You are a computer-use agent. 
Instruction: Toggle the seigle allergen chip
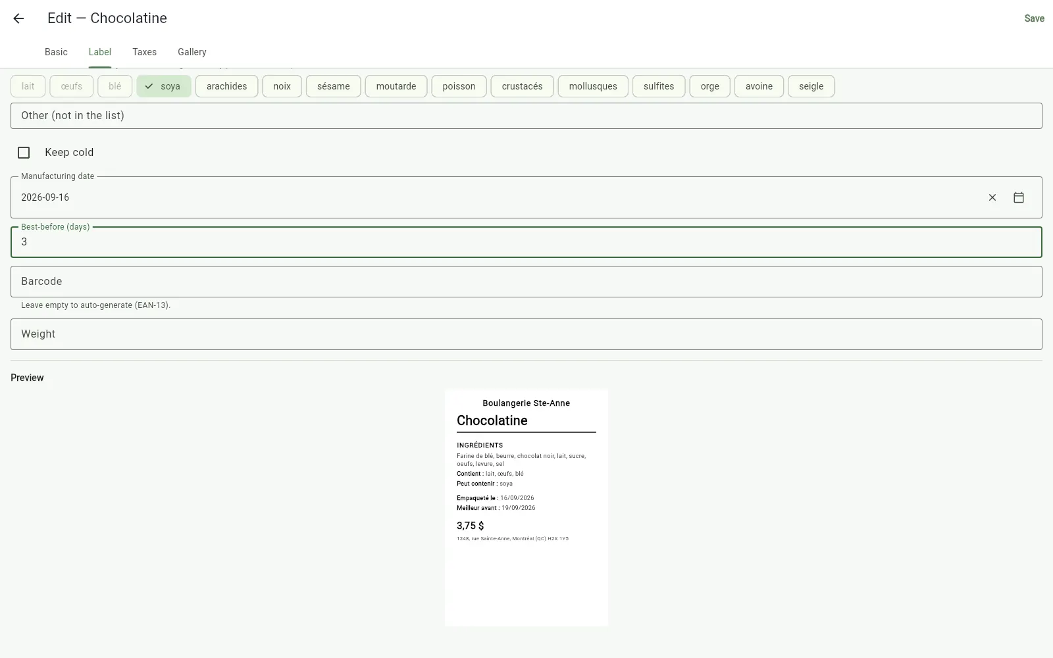[811, 86]
